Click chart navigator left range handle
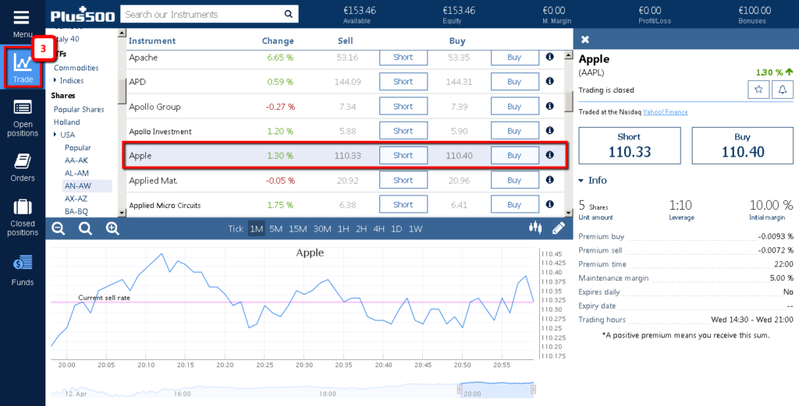Viewport: 799px width, 406px height. pyautogui.click(x=459, y=390)
